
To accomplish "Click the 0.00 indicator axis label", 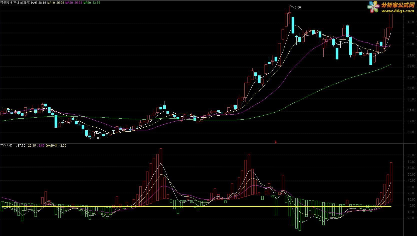I will [412, 206].
